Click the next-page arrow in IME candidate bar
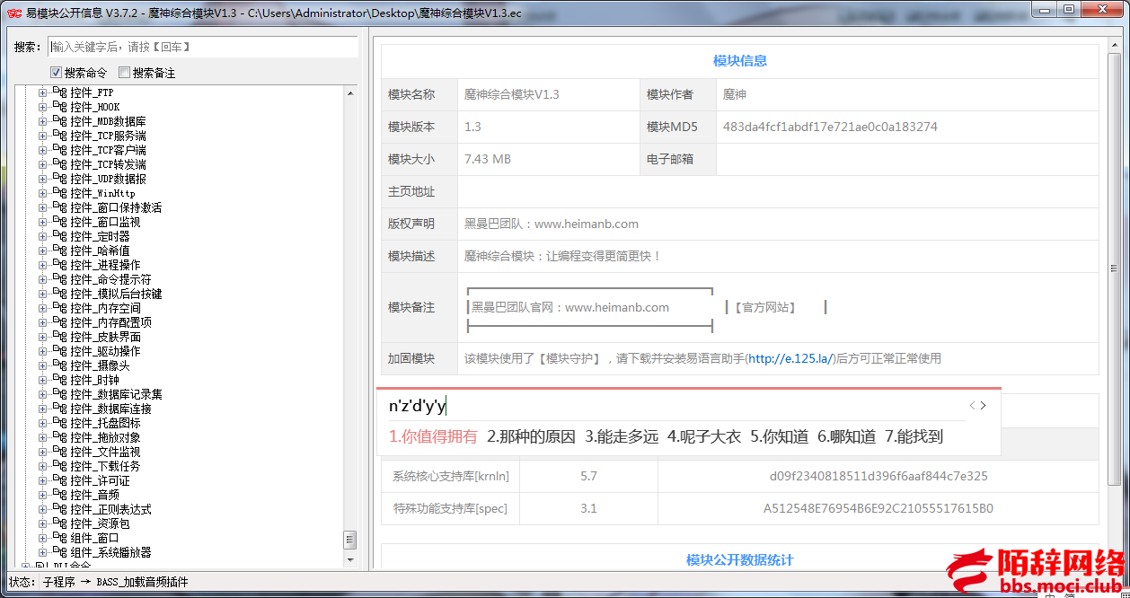This screenshot has width=1130, height=598. (984, 406)
